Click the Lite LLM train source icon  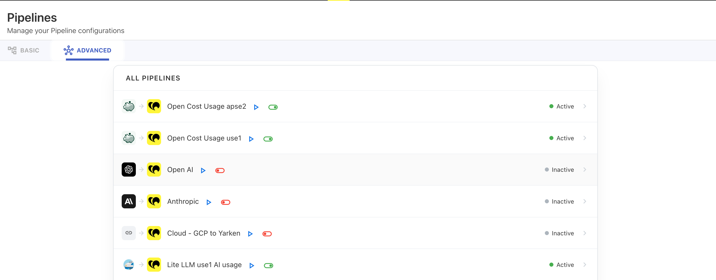(129, 264)
